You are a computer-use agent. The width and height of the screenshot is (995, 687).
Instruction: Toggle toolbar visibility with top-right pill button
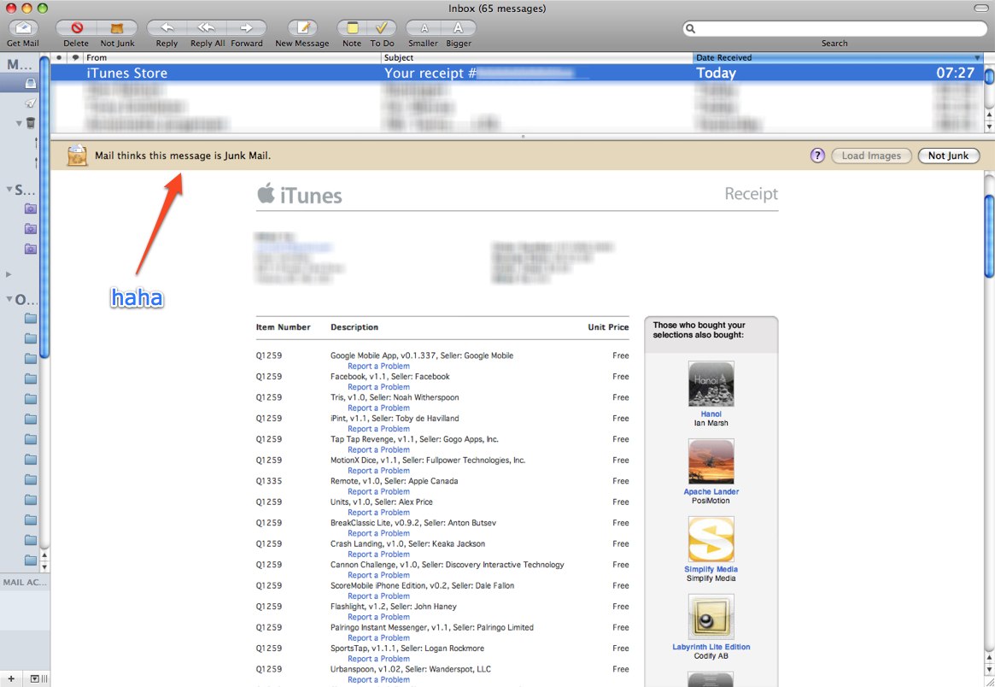coord(980,9)
